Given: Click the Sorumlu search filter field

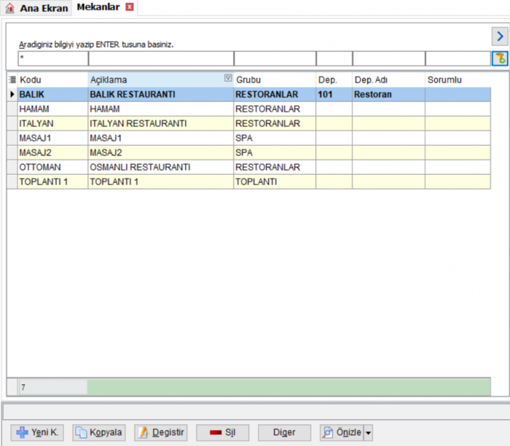Looking at the screenshot, I should [x=458, y=59].
